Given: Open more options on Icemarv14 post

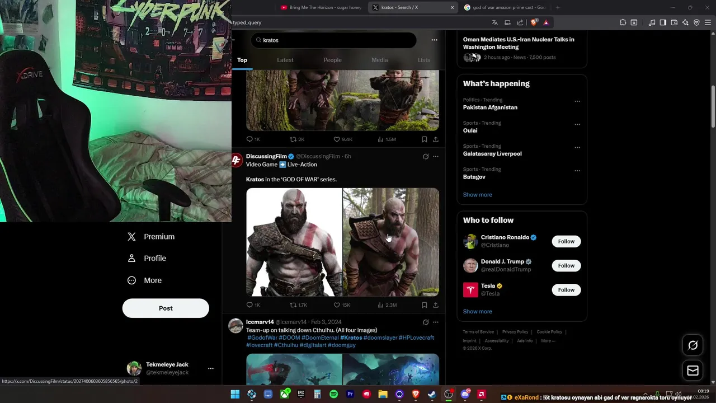Looking at the screenshot, I should click(436, 322).
